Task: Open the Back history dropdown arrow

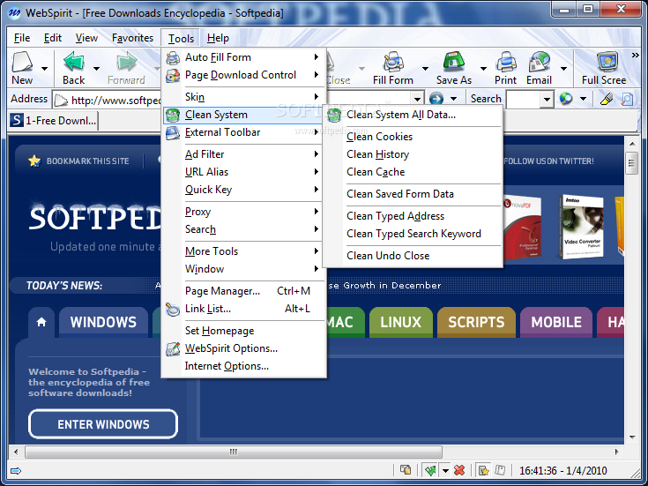Action: pos(96,68)
